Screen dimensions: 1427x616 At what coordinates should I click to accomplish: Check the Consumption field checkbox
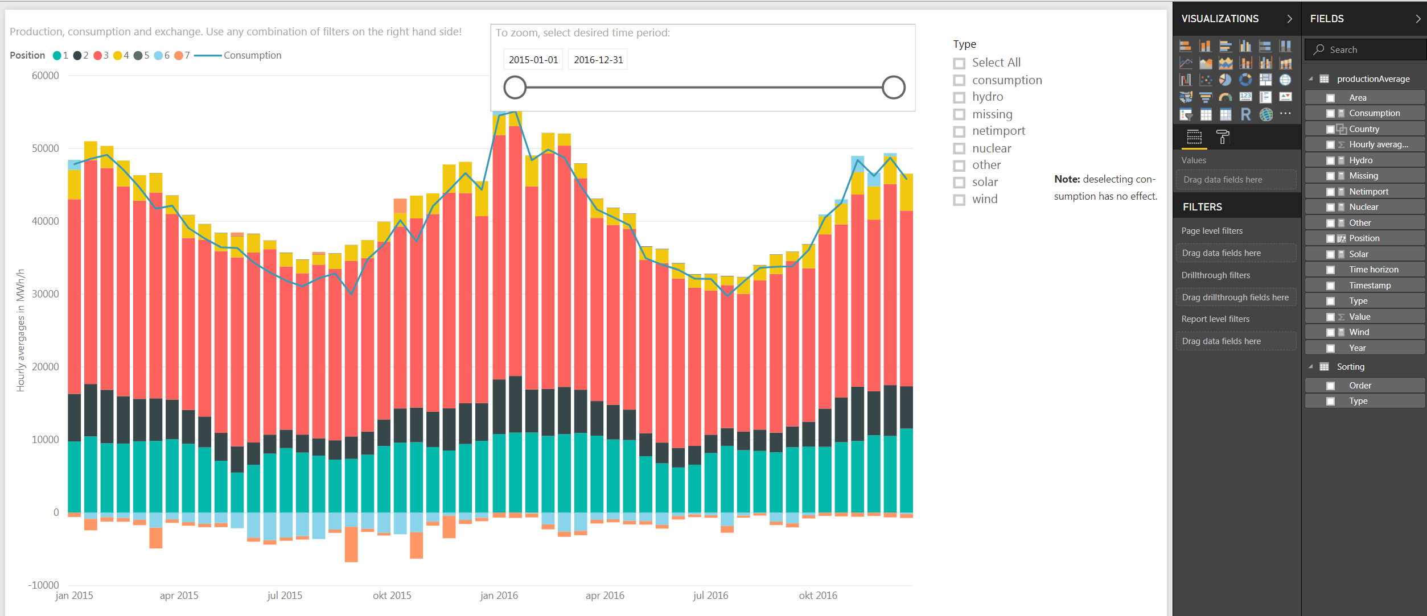(x=1330, y=113)
